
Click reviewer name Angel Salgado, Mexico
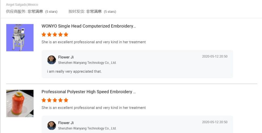pyautogui.click(x=22, y=5)
